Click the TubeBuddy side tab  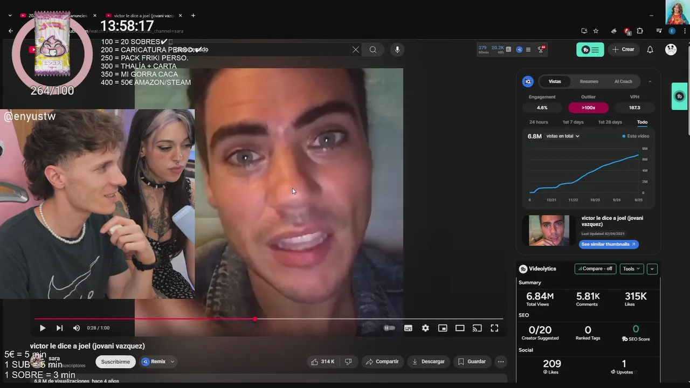click(x=679, y=96)
